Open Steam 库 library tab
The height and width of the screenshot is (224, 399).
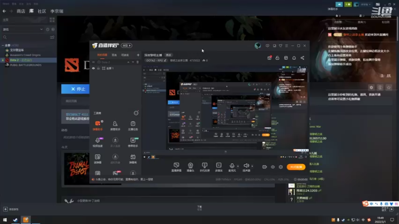[31, 11]
